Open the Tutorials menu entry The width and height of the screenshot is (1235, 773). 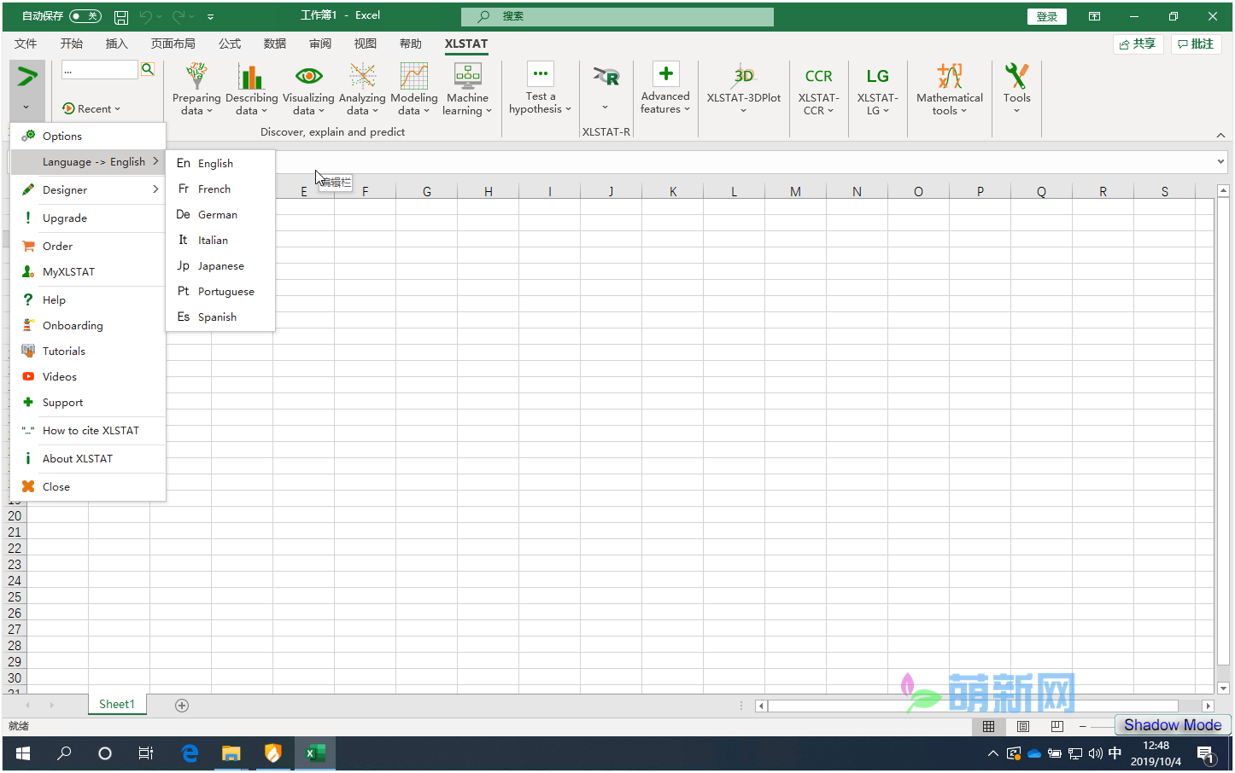(x=88, y=351)
